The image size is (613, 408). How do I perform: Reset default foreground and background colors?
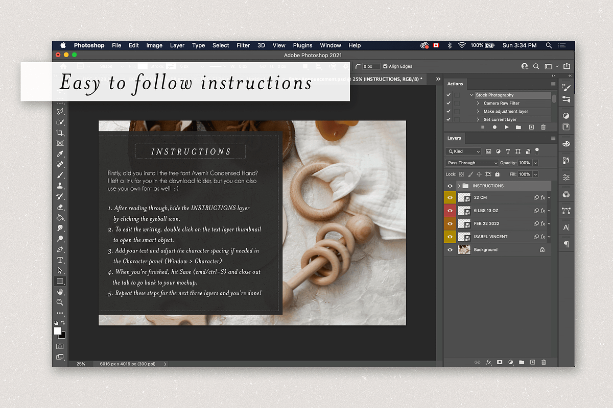[56, 323]
